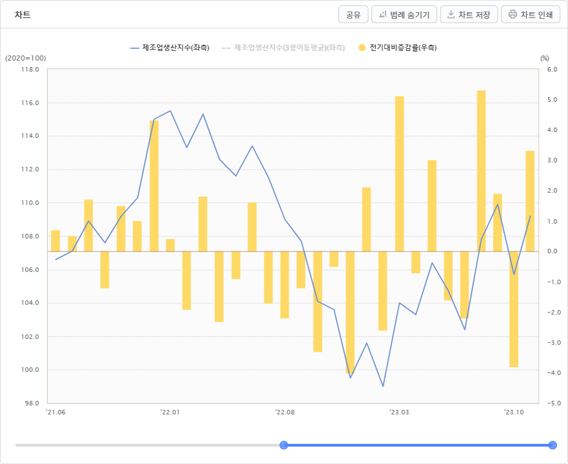Click the left handle of range slider
The width and height of the screenshot is (568, 464).
click(284, 445)
